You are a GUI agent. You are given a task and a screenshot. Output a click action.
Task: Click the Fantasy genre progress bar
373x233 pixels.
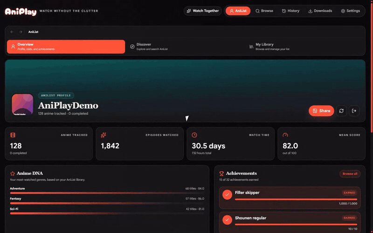(x=107, y=203)
